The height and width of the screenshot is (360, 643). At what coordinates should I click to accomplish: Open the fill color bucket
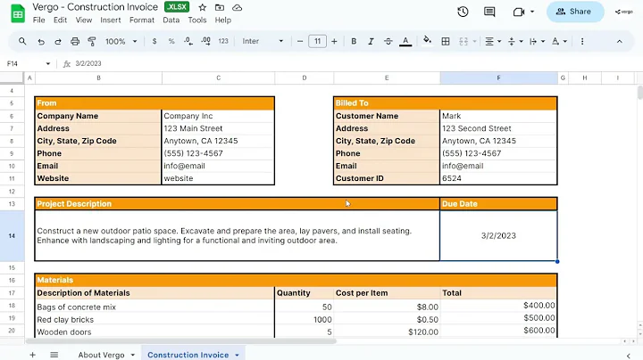coord(427,41)
